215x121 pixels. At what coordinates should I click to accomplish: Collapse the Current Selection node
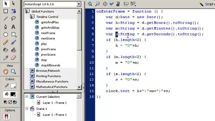27,96
